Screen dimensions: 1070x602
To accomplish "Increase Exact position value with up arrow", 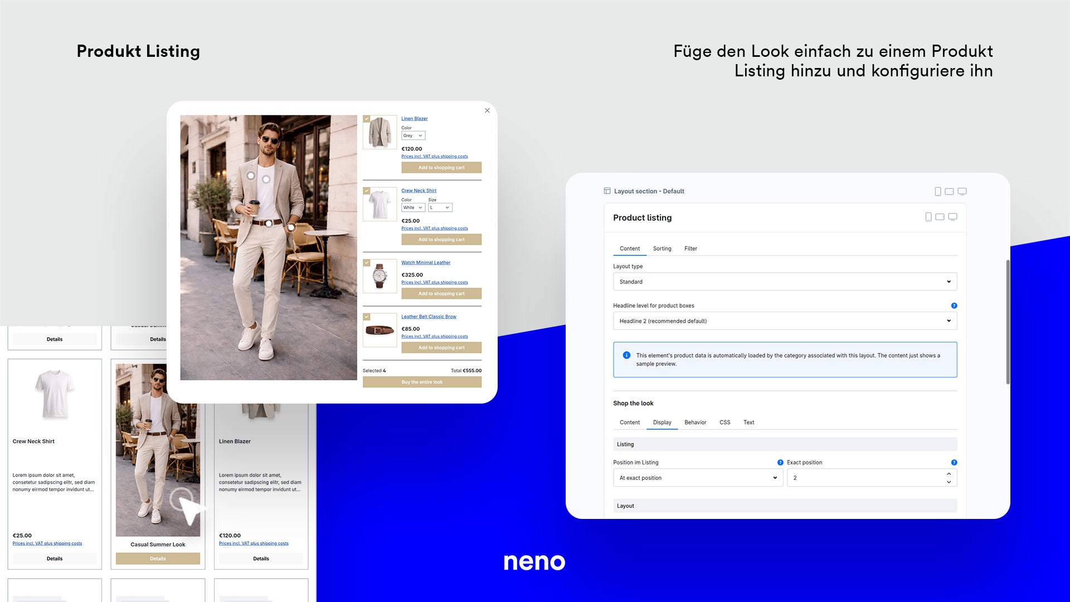I will [949, 474].
